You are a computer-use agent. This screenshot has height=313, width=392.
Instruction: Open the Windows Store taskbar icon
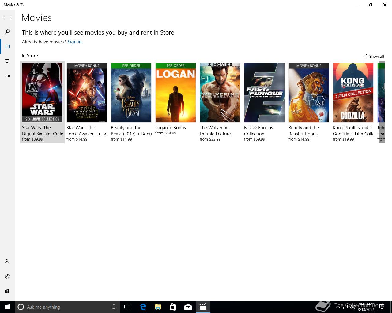point(173,307)
